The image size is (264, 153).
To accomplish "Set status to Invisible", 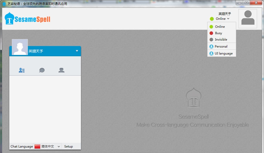I will pyautogui.click(x=221, y=39).
